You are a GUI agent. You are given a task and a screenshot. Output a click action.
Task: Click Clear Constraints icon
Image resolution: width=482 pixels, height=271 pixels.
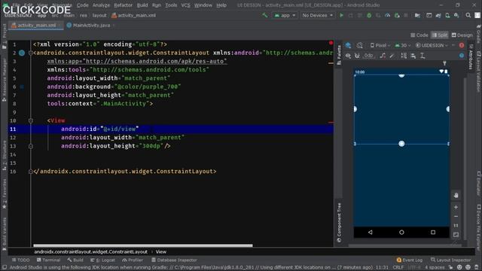383,56
